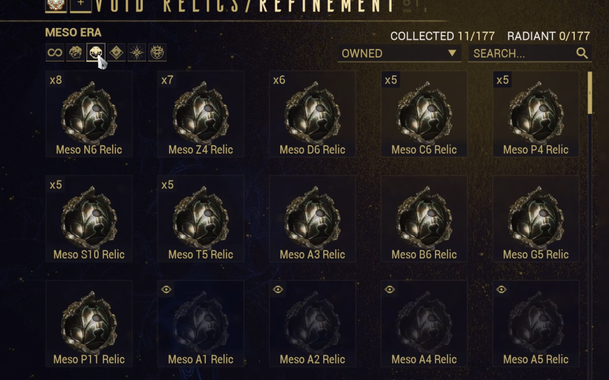
Task: Select the infinity all-relics filter icon
Action: (55, 53)
